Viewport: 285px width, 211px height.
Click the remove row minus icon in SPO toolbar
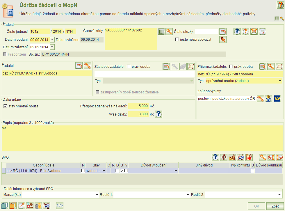(x=279, y=157)
